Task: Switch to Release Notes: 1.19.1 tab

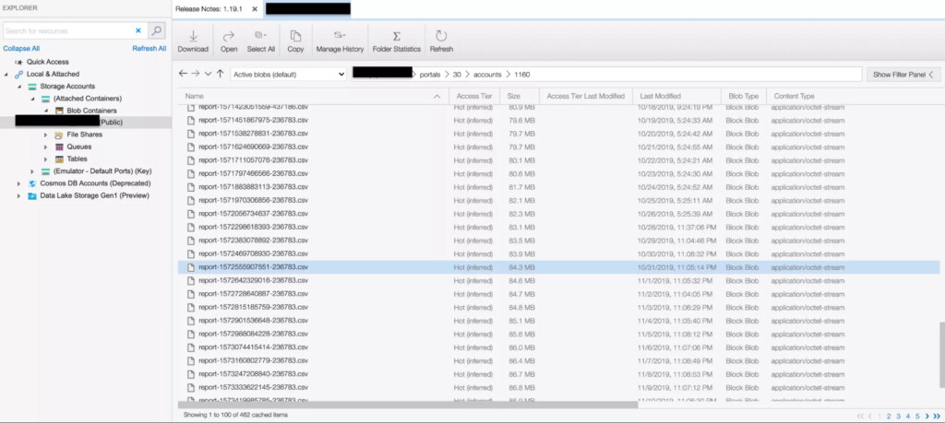Action: point(210,9)
